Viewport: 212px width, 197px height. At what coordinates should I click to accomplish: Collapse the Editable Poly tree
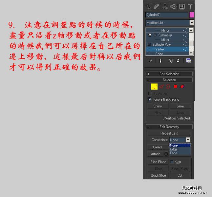click(149, 44)
